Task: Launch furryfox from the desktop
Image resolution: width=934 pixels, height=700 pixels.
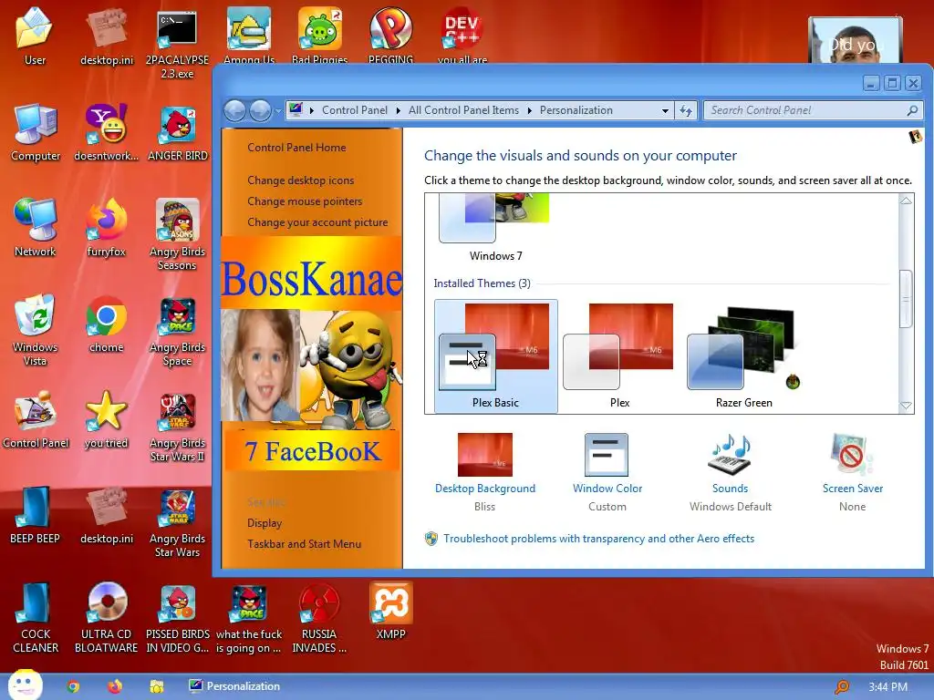Action: [x=106, y=228]
